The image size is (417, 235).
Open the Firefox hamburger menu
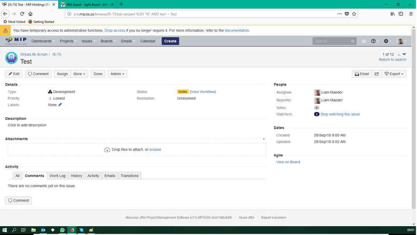tap(411, 14)
